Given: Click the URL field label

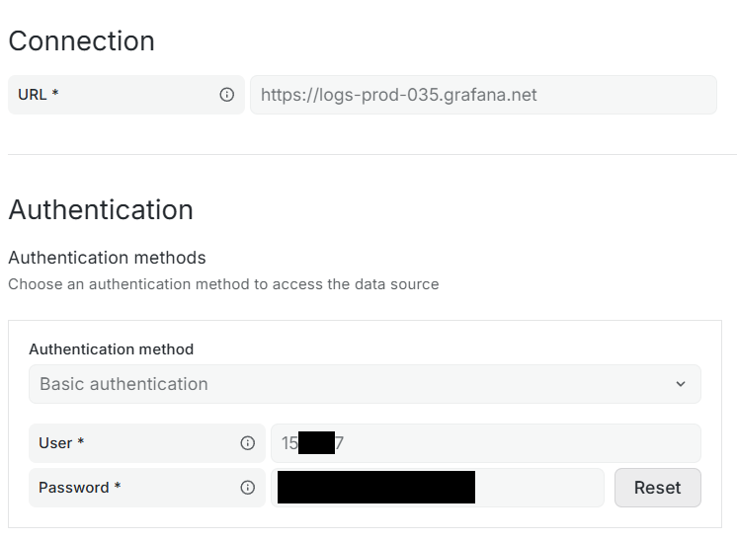Looking at the screenshot, I should pyautogui.click(x=34, y=95).
